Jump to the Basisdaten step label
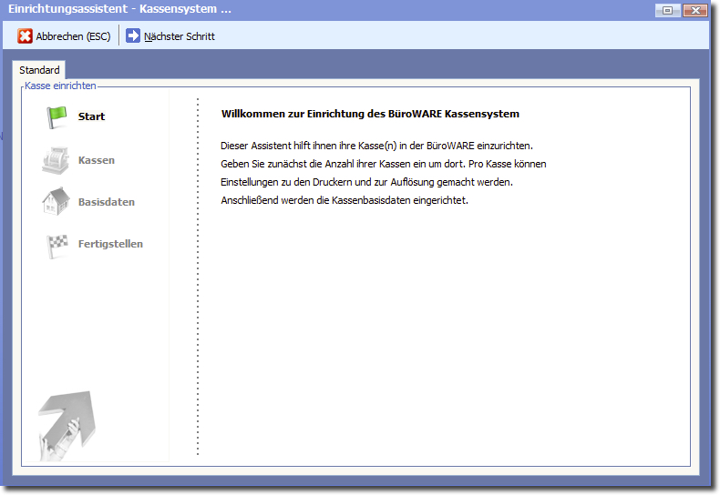This screenshot has height=495, width=720. pos(106,202)
